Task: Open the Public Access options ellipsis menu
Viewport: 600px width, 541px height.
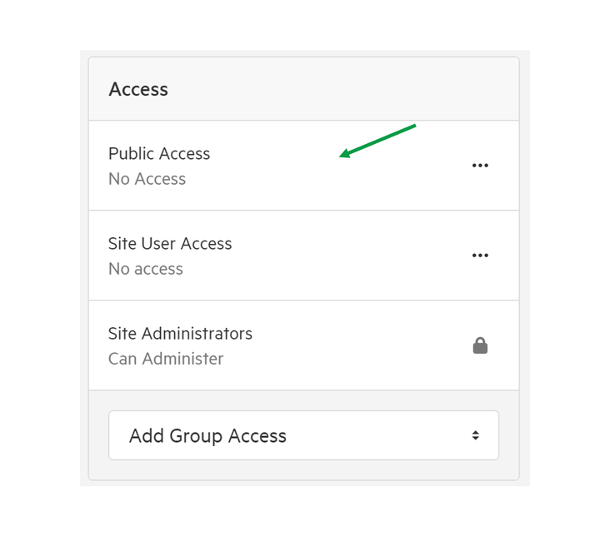Action: point(480,166)
